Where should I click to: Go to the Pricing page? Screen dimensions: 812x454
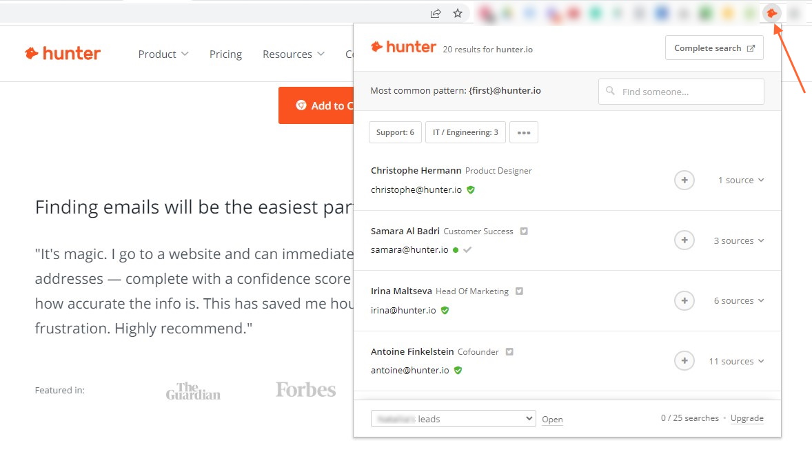225,54
